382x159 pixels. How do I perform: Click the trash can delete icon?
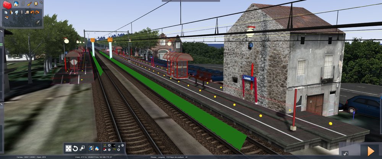22,12
